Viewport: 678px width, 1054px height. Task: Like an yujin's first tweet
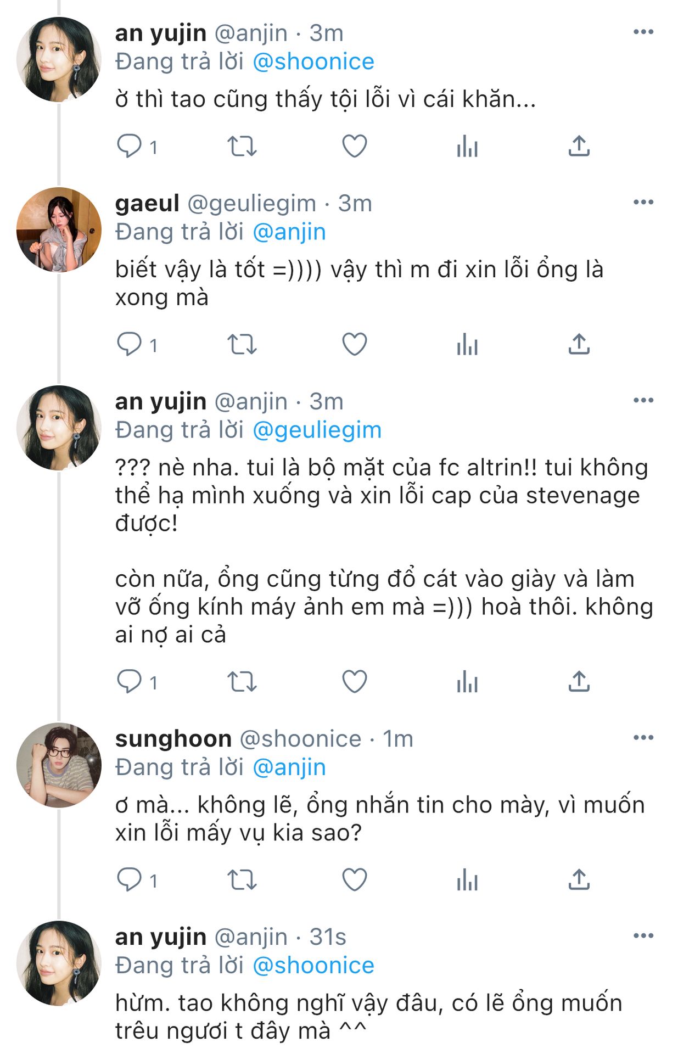tap(355, 146)
